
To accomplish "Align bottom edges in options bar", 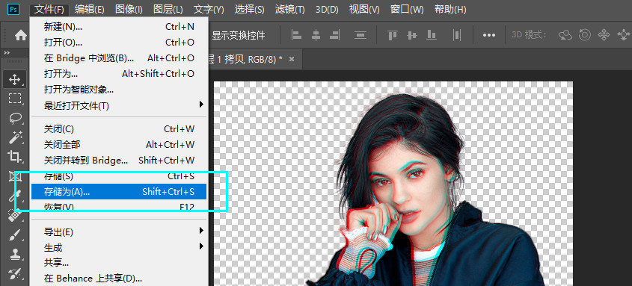I will tap(432, 35).
